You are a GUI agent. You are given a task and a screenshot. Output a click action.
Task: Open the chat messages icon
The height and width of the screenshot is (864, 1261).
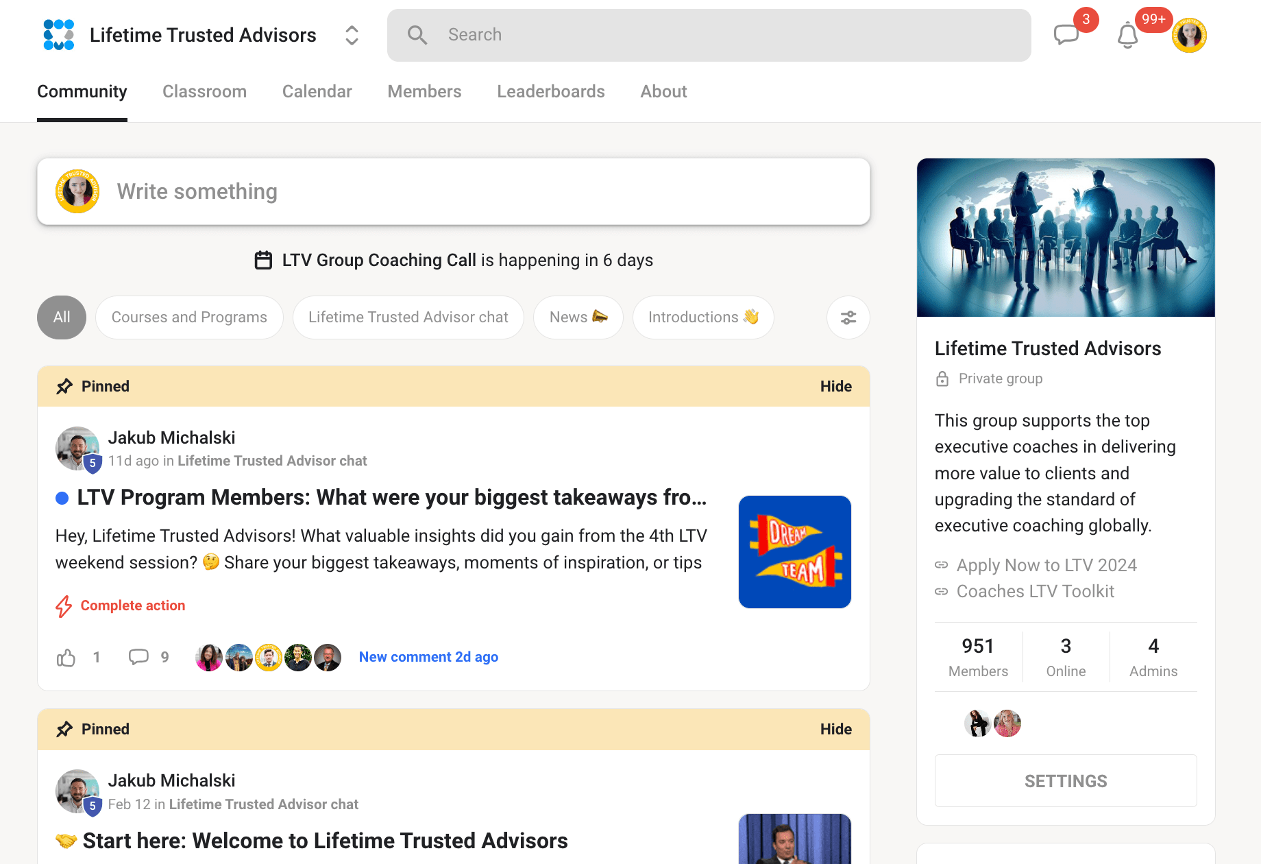pos(1066,34)
